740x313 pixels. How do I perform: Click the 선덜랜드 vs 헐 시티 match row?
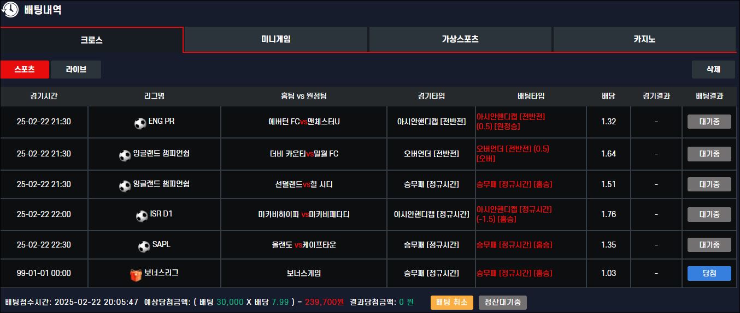(304, 184)
